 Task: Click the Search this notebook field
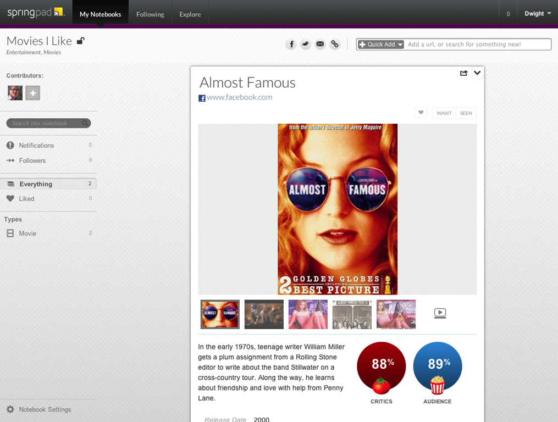[x=46, y=124]
